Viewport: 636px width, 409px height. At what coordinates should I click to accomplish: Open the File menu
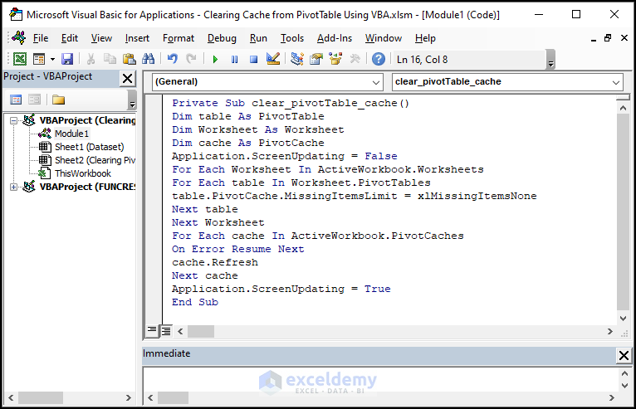(41, 38)
